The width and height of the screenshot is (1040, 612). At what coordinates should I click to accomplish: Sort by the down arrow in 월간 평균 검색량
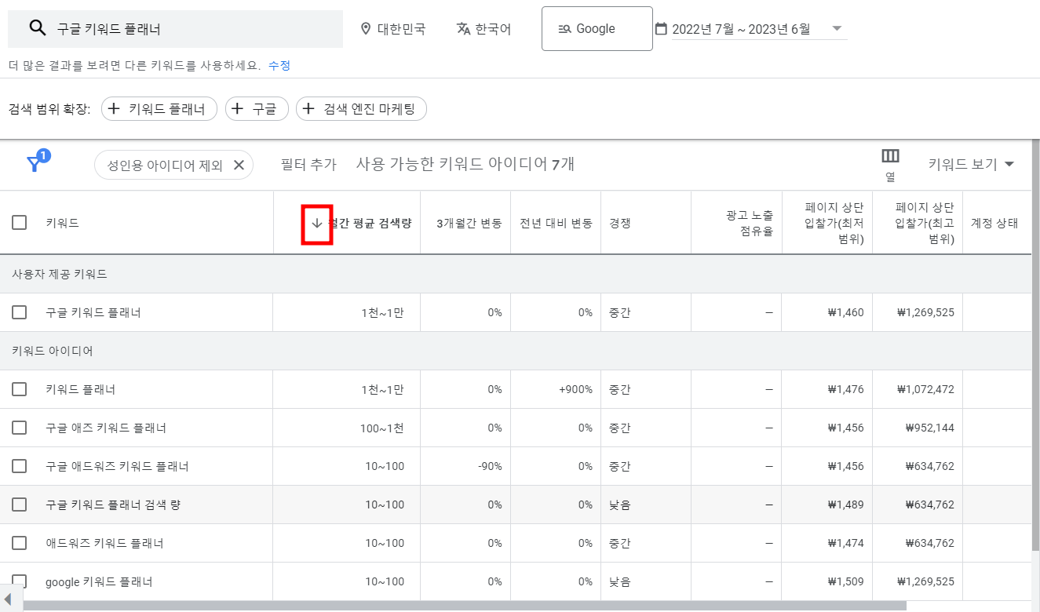(x=317, y=224)
